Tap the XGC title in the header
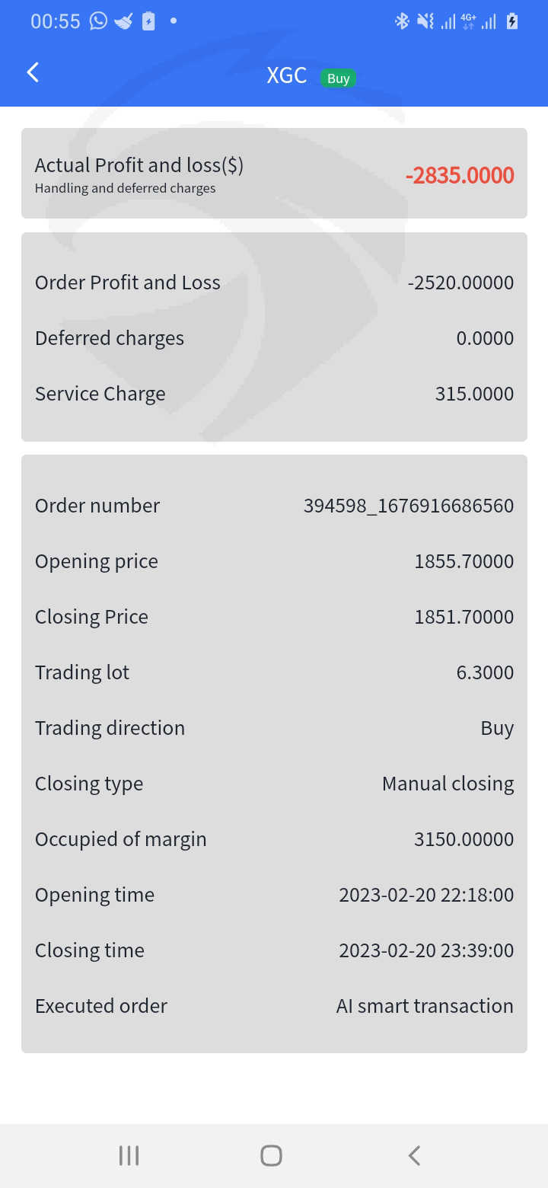This screenshot has width=548, height=1188. (x=287, y=75)
